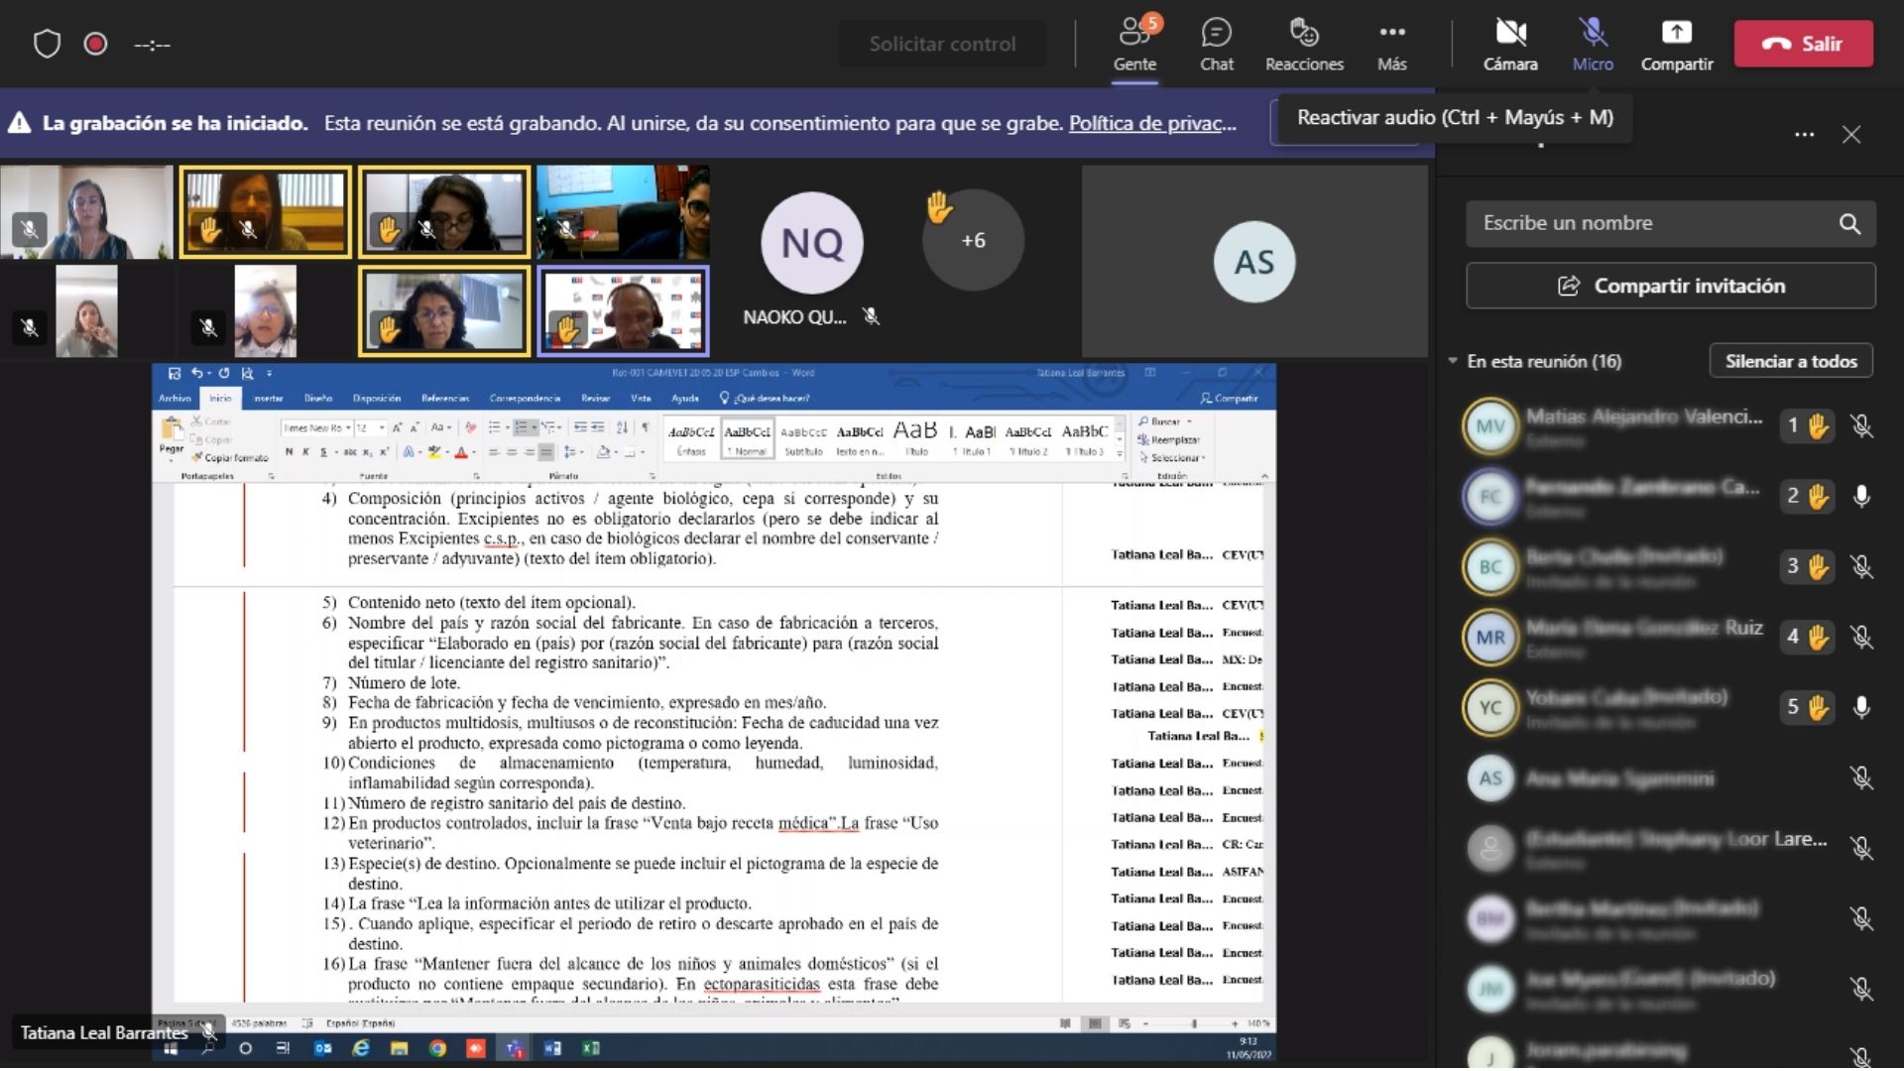The height and width of the screenshot is (1071, 1904).
Task: Click the Windows Start button in shared screen
Action: 170,1048
